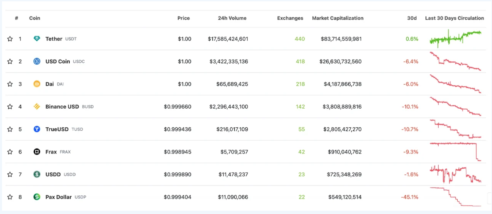Favorite Tether with its star icon
Screen dimensions: 492x214
pos(10,39)
